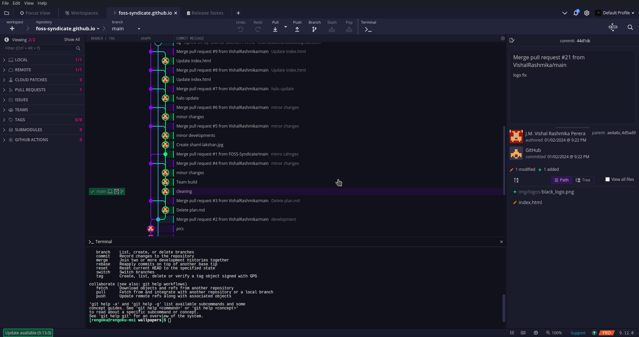Image resolution: width=639 pixels, height=337 pixels.
Task: Click the back arrow beside Viewing
Action: pos(7,40)
